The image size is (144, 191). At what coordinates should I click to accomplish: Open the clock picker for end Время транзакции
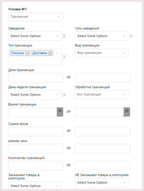tap(127, 112)
